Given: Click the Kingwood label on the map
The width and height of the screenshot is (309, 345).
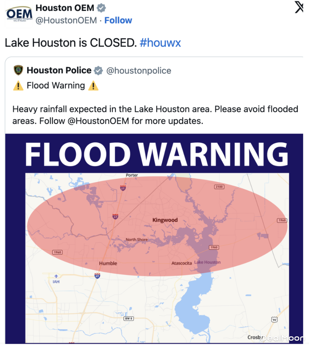Looking at the screenshot, I should [165, 220].
